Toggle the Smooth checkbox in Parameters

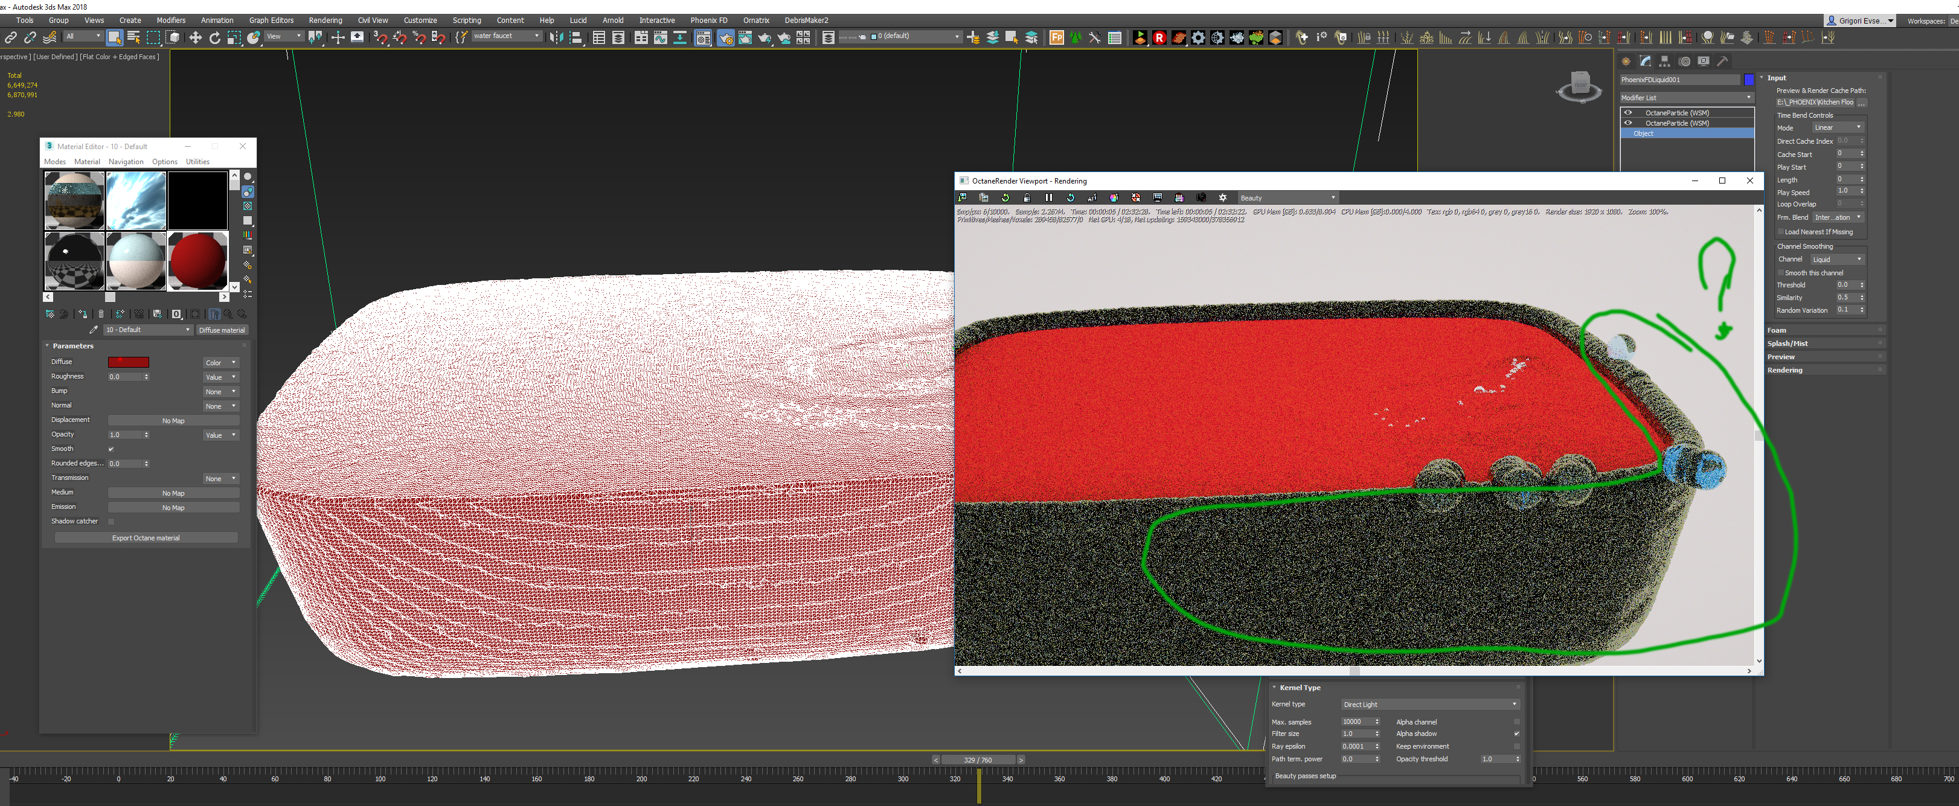[111, 449]
